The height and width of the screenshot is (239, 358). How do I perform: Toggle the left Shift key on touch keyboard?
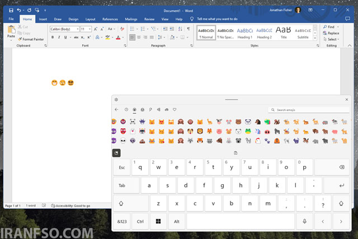point(130,203)
